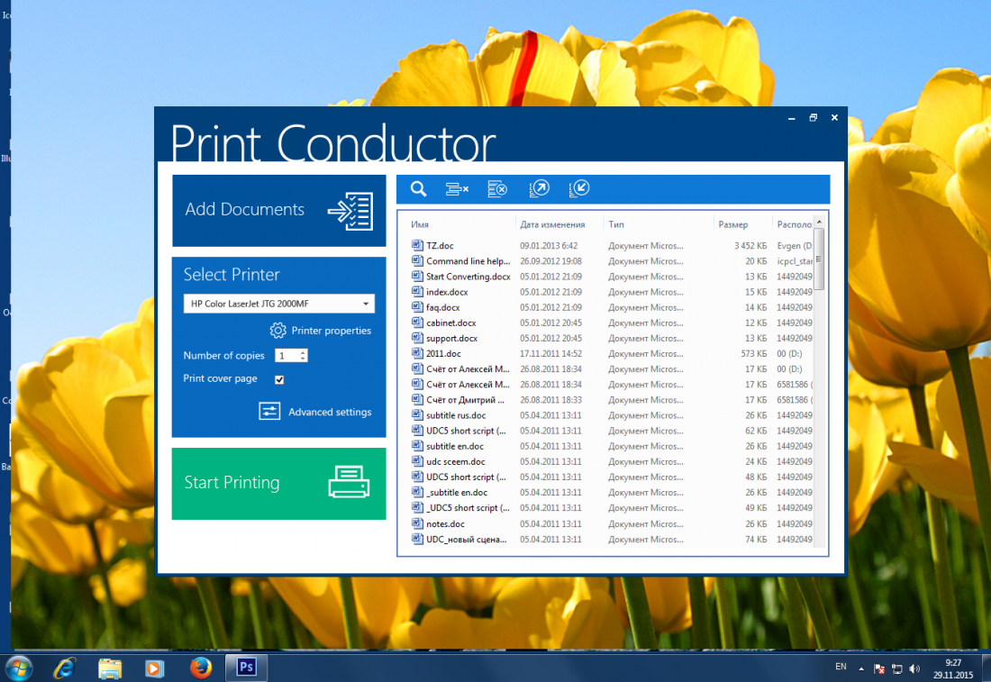Click the gear icon beside Printer properties
Image resolution: width=991 pixels, height=682 pixels.
point(278,331)
